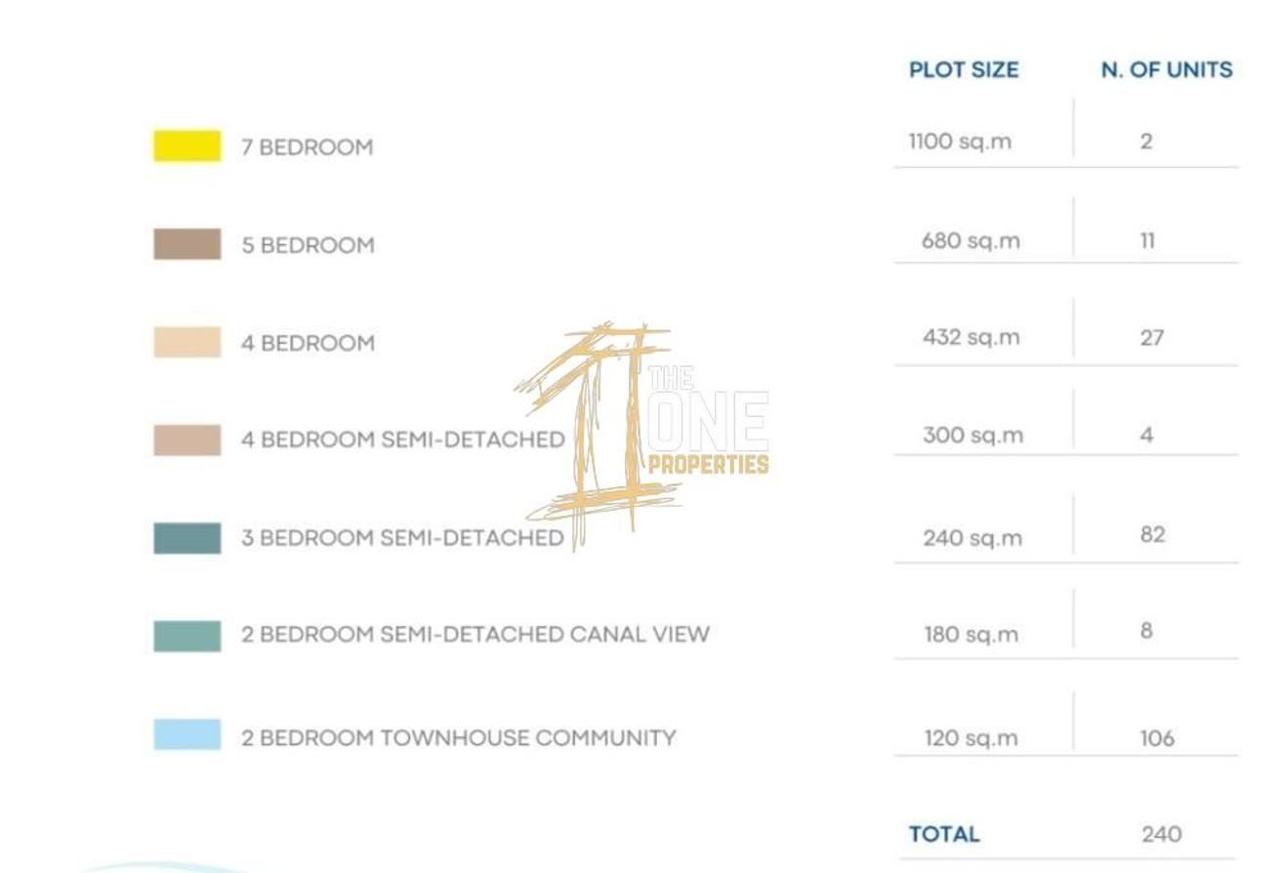The height and width of the screenshot is (873, 1281).
Task: Click the 106 units value
Action: point(1157,738)
